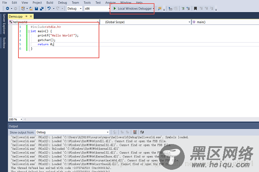Clear all bookmarks icon
The image size is (259, 172).
212,9
